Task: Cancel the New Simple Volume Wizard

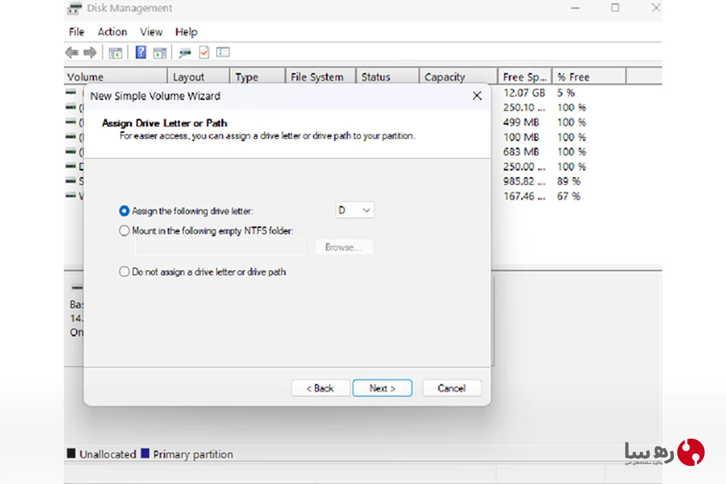Action: point(452,388)
